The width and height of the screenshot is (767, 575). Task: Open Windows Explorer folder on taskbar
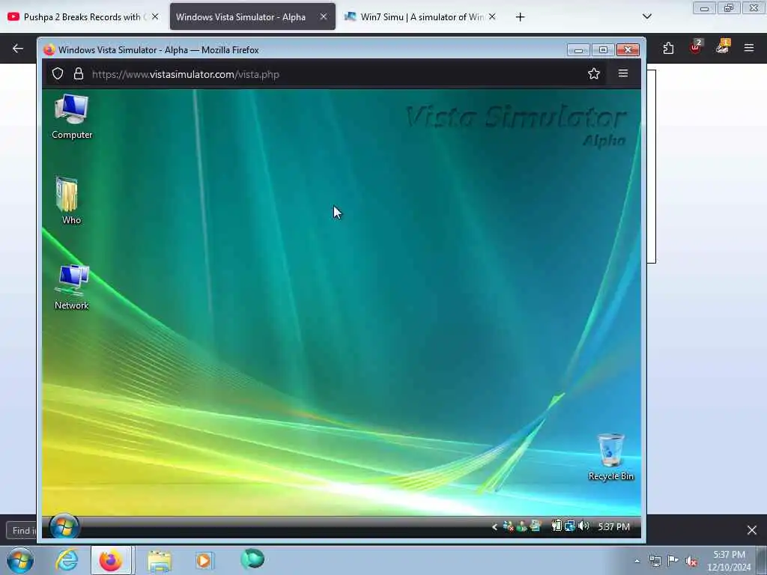[x=160, y=562]
